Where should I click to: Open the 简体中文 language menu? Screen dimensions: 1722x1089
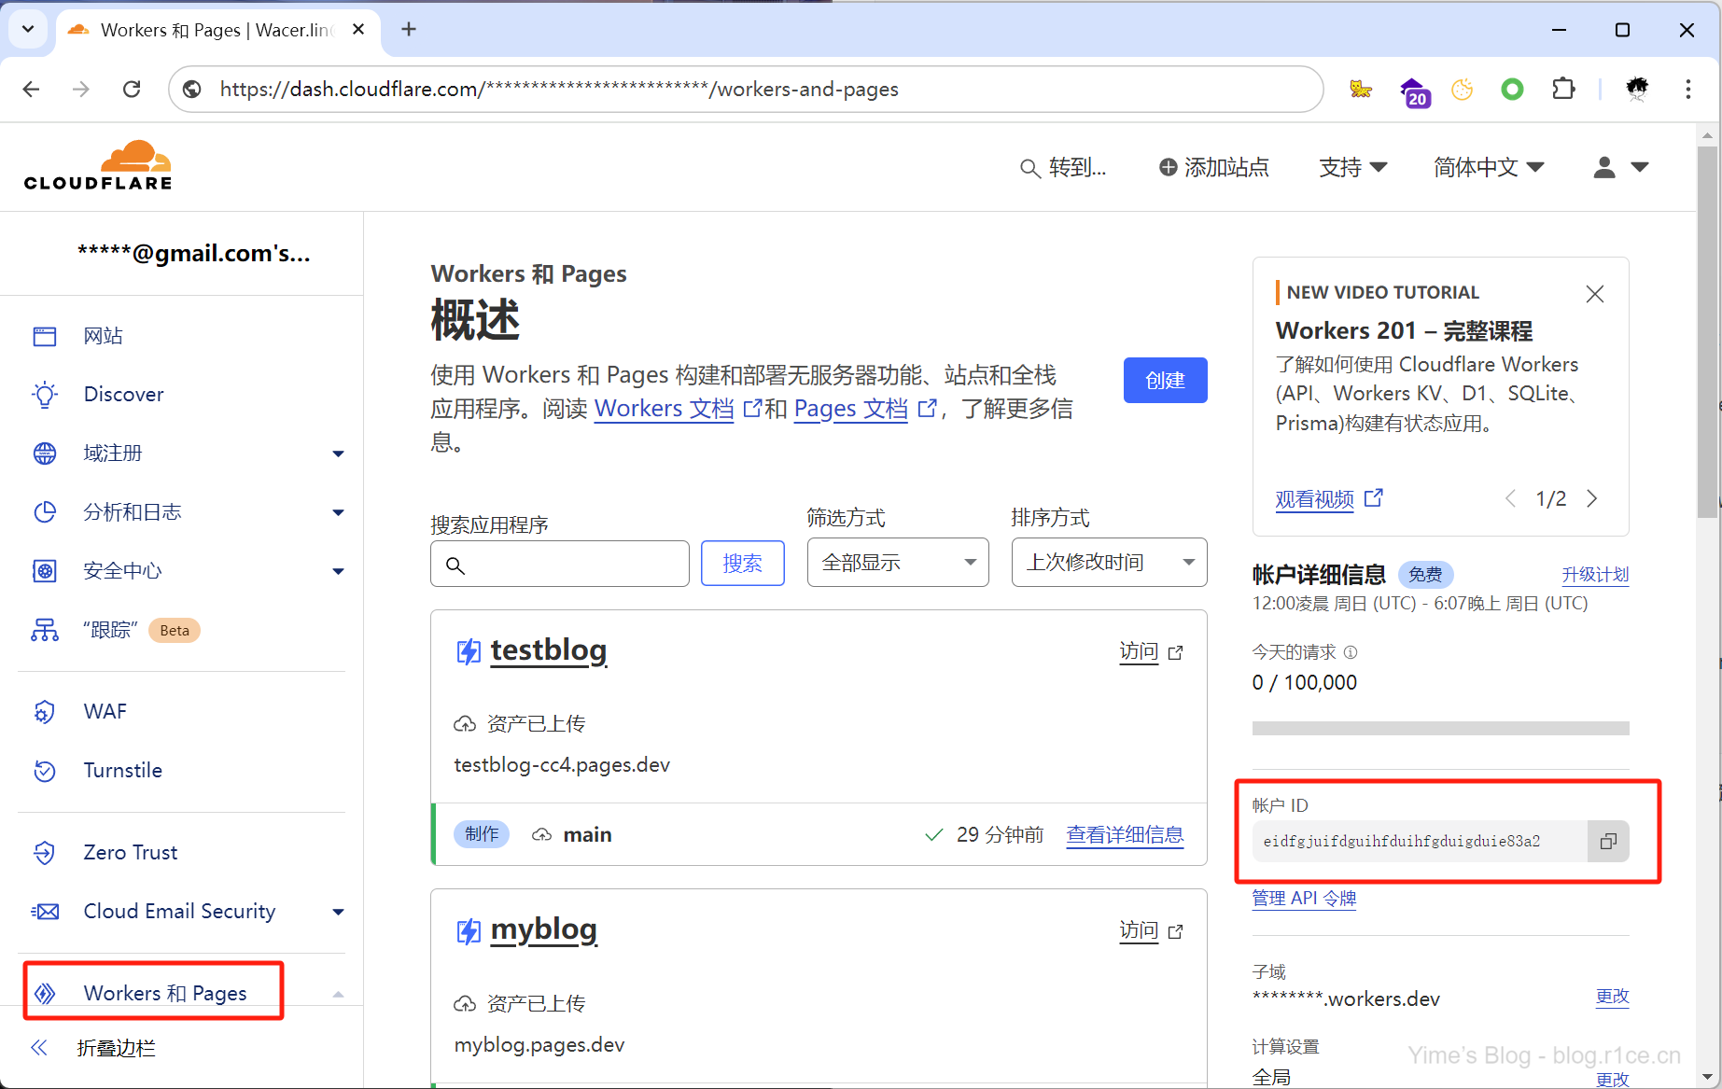(x=1488, y=167)
